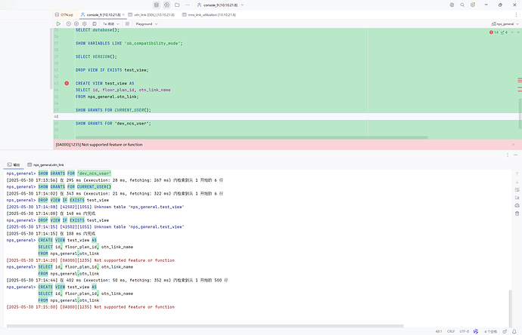Click the output panel horizontal scrollbar
Viewport: 522px width, 335px height.
(x=205, y=326)
